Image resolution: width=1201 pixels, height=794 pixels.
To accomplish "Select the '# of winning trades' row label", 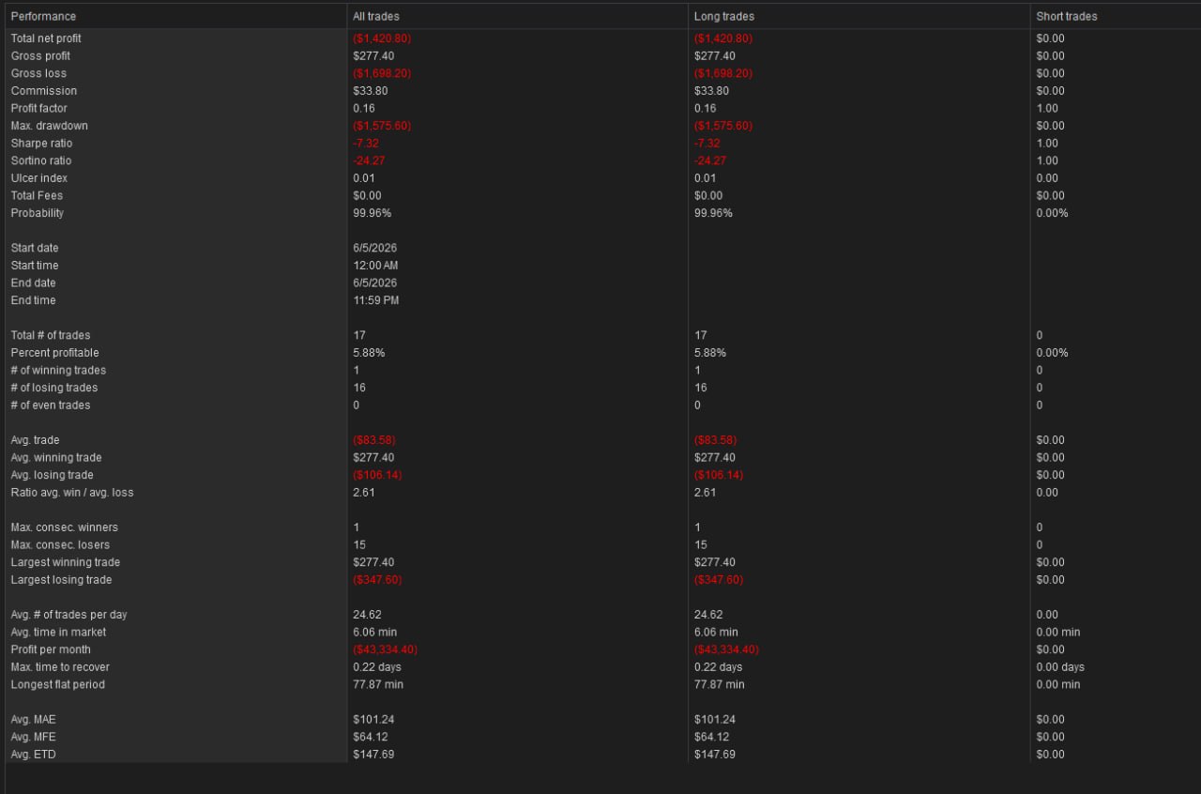I will pos(59,371).
